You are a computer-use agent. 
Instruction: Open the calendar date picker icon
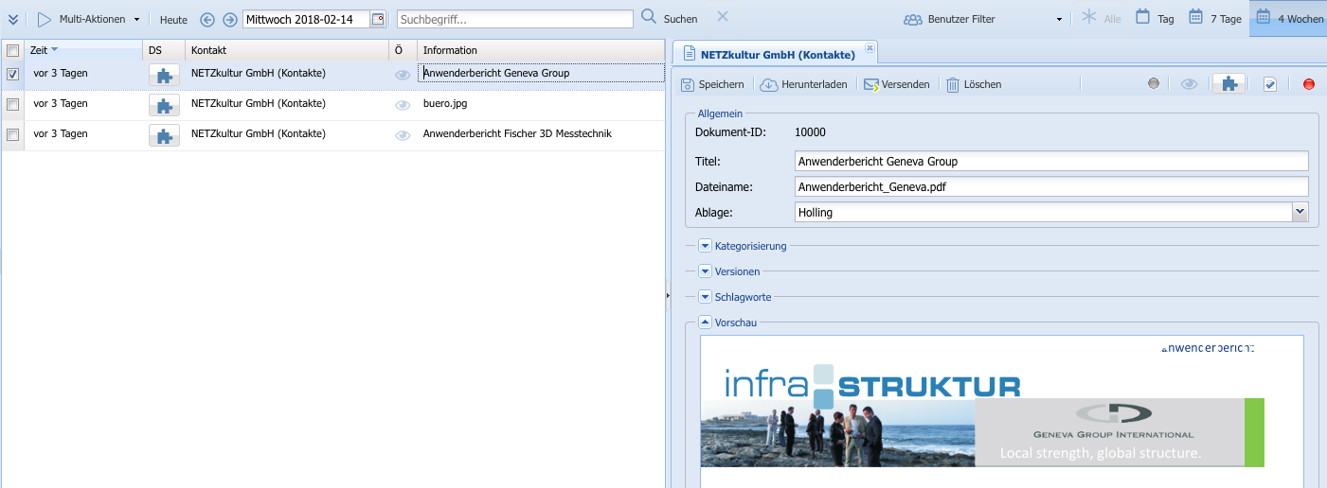tap(378, 19)
